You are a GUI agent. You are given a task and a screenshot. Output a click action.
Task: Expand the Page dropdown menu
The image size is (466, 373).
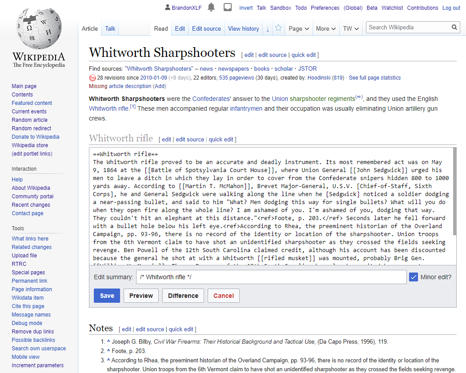pyautogui.click(x=299, y=29)
